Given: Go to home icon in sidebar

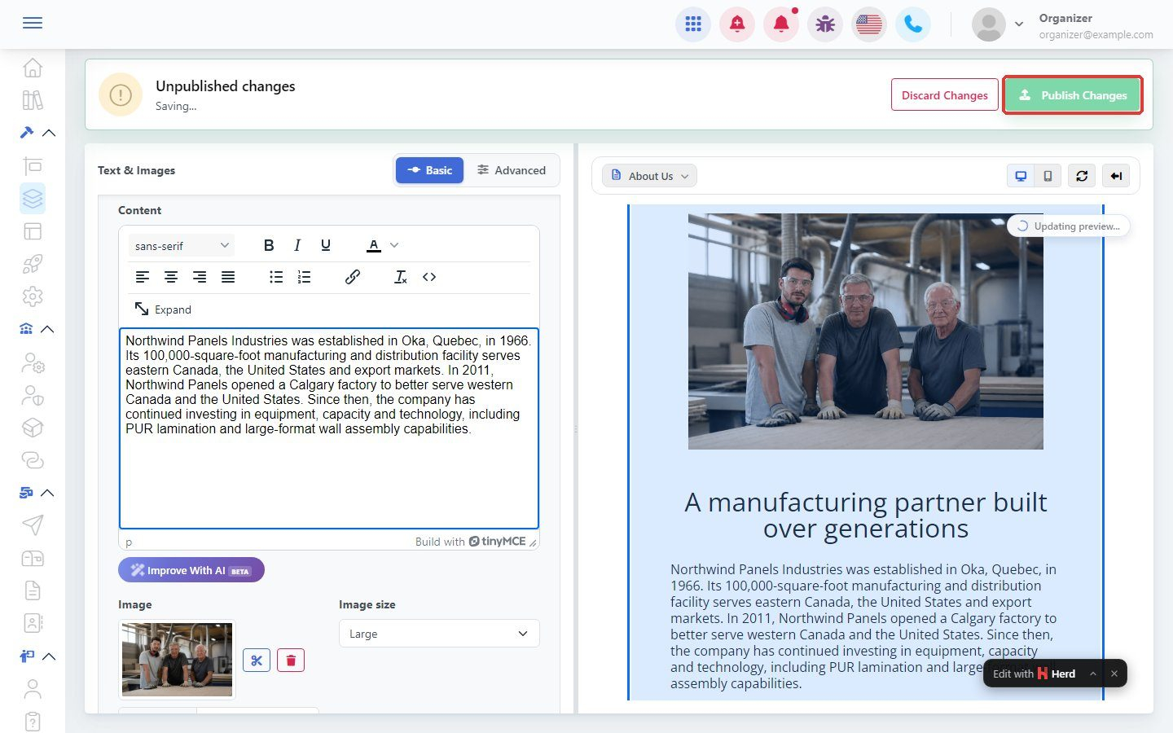Looking at the screenshot, I should 33,68.
